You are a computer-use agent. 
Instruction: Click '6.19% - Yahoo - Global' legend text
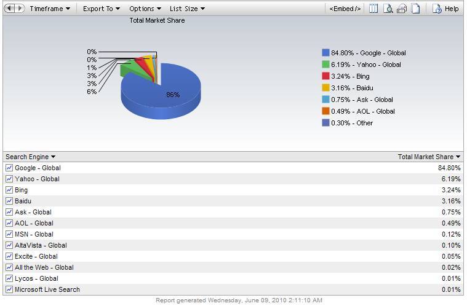tap(366, 65)
